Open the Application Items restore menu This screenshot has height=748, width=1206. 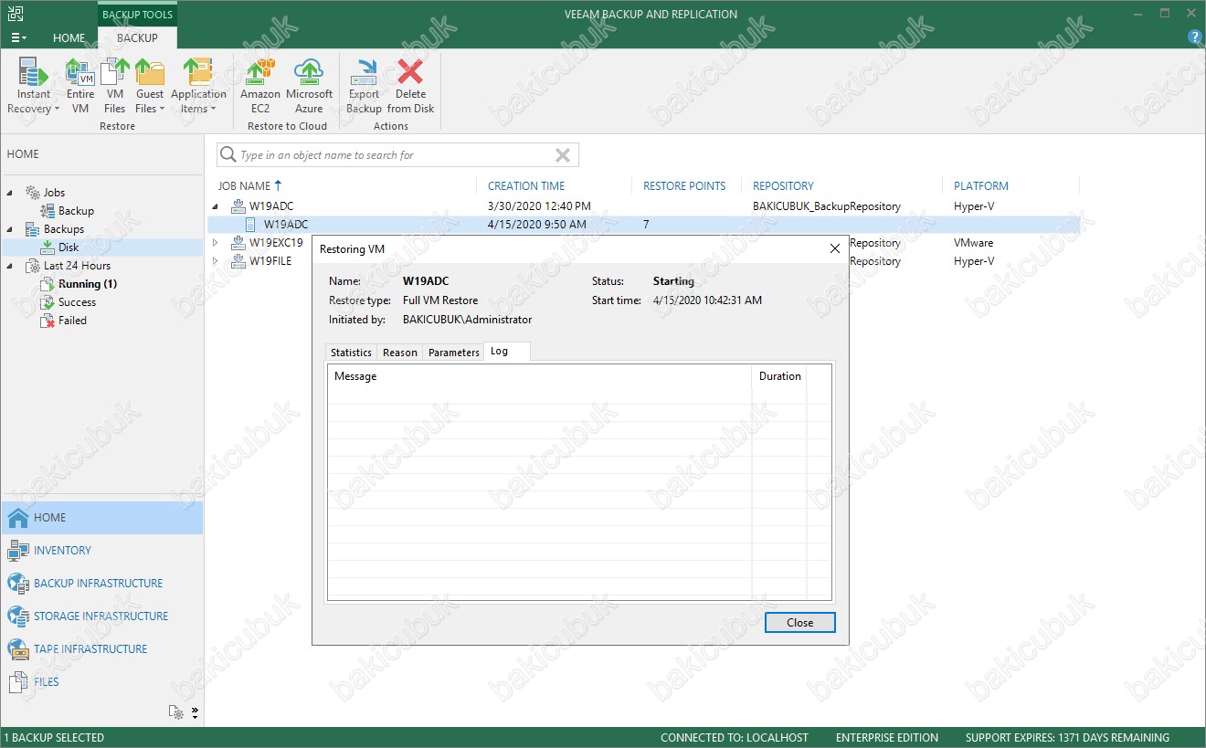(x=198, y=87)
